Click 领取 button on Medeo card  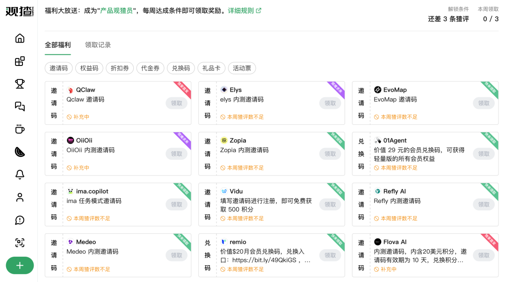click(x=176, y=255)
